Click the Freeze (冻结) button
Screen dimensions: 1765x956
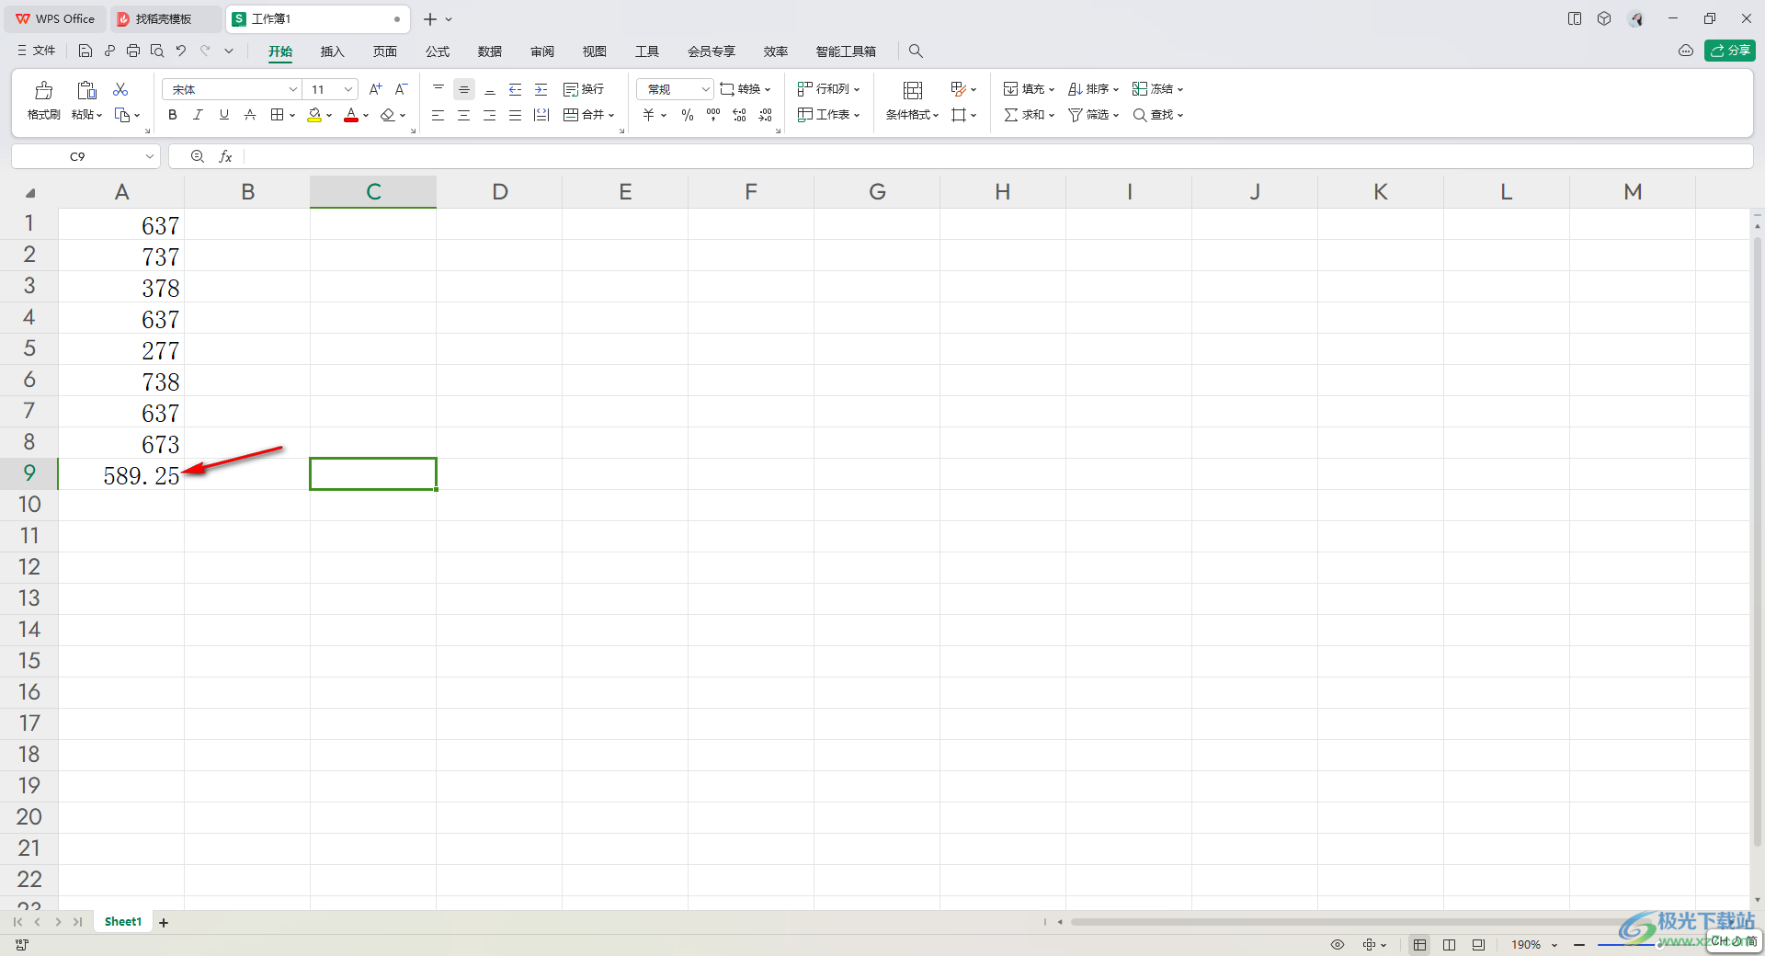[x=1156, y=89]
